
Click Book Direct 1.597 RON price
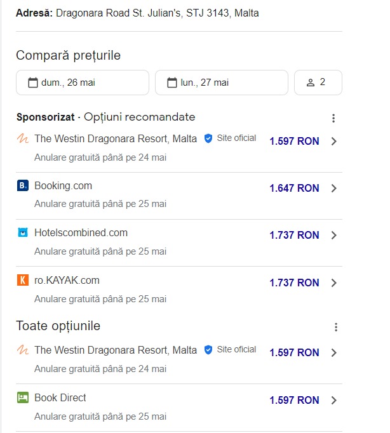[294, 401]
